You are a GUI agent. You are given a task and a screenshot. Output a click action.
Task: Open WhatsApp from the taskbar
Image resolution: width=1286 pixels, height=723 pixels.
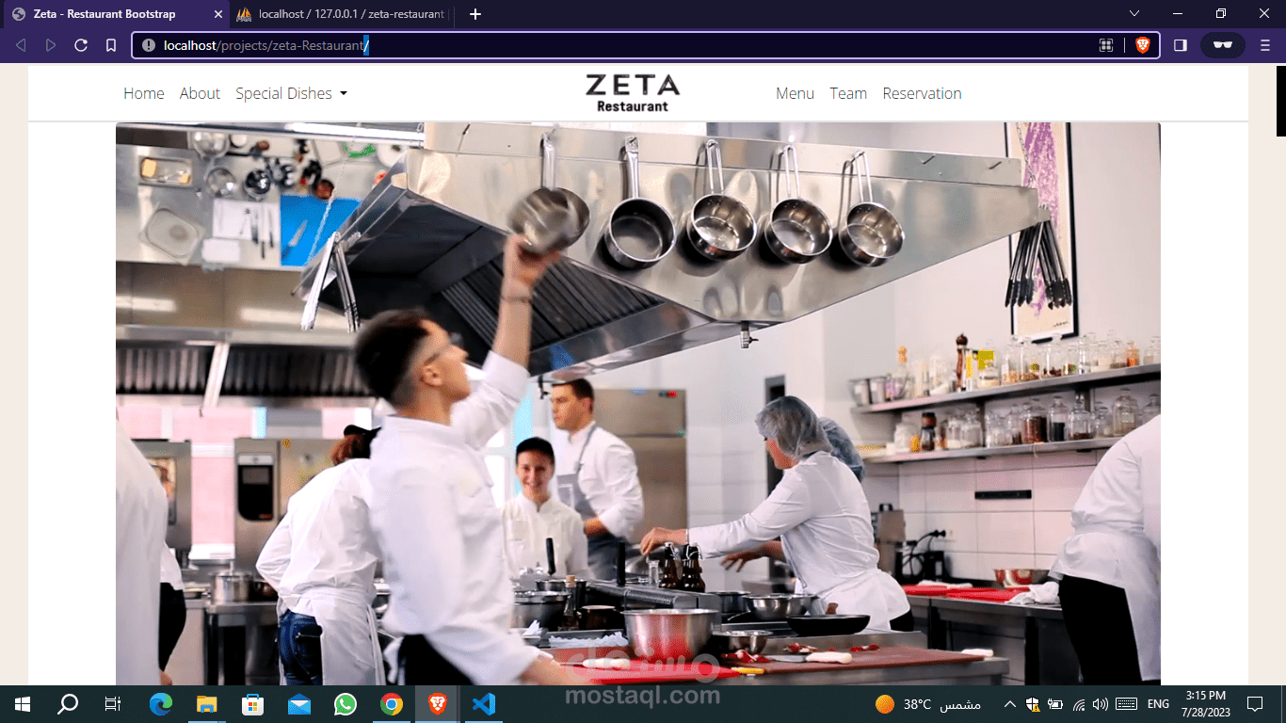(345, 703)
